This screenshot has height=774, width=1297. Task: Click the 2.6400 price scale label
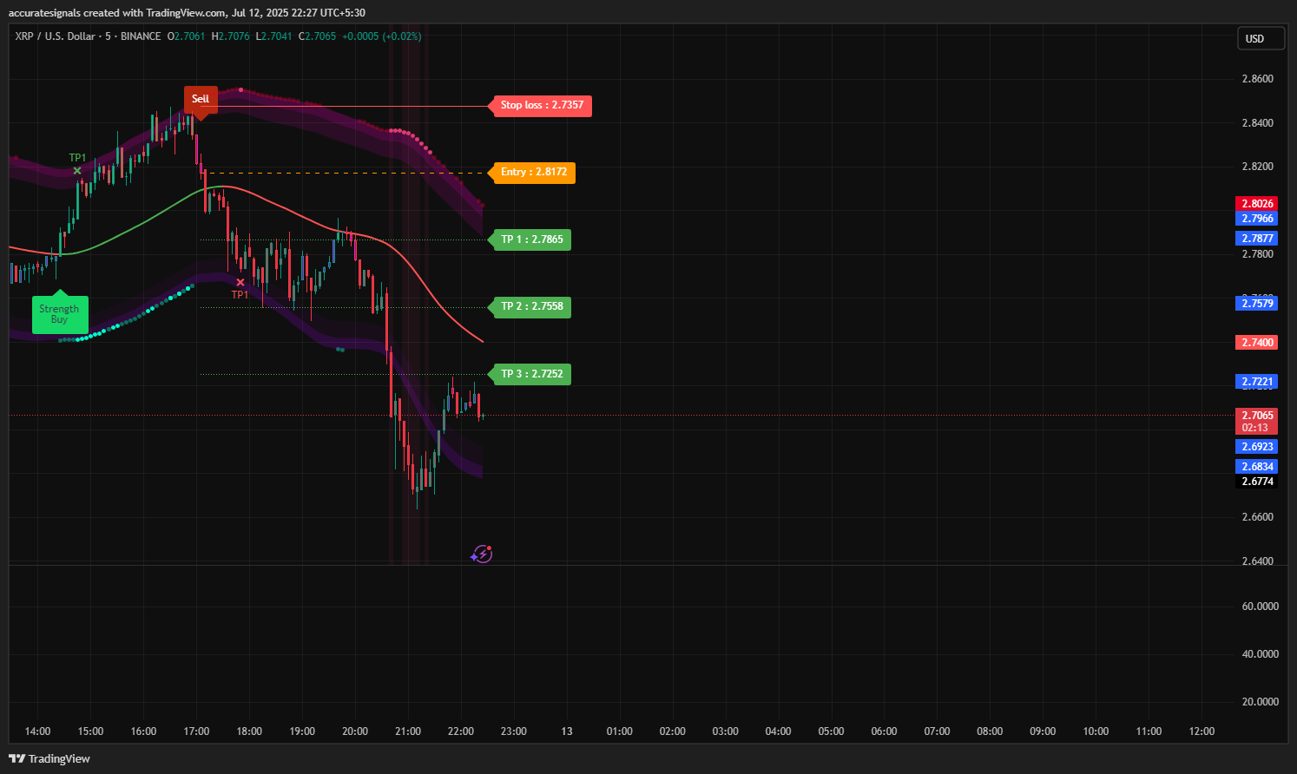(x=1257, y=561)
